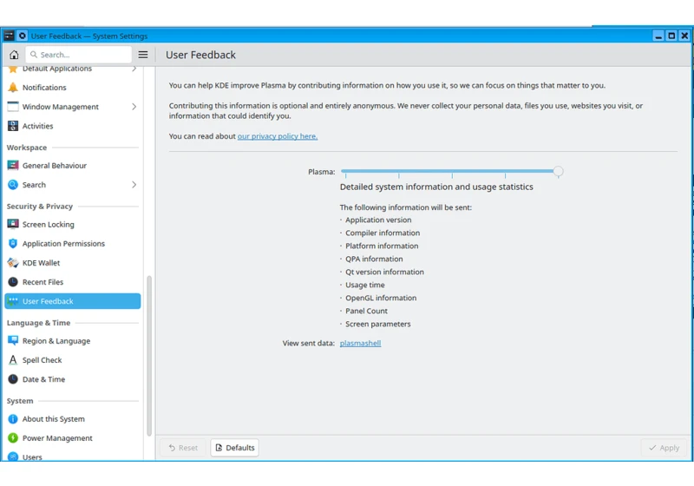
Task: Click the Notifications bell icon
Action: pyautogui.click(x=13, y=87)
